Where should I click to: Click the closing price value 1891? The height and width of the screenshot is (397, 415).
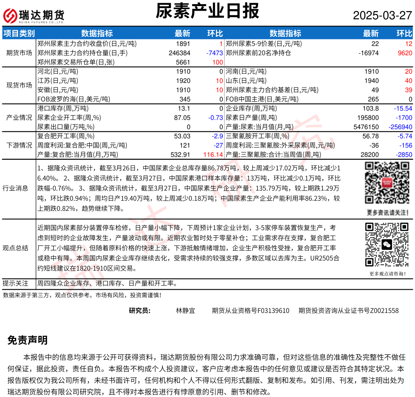183,44
